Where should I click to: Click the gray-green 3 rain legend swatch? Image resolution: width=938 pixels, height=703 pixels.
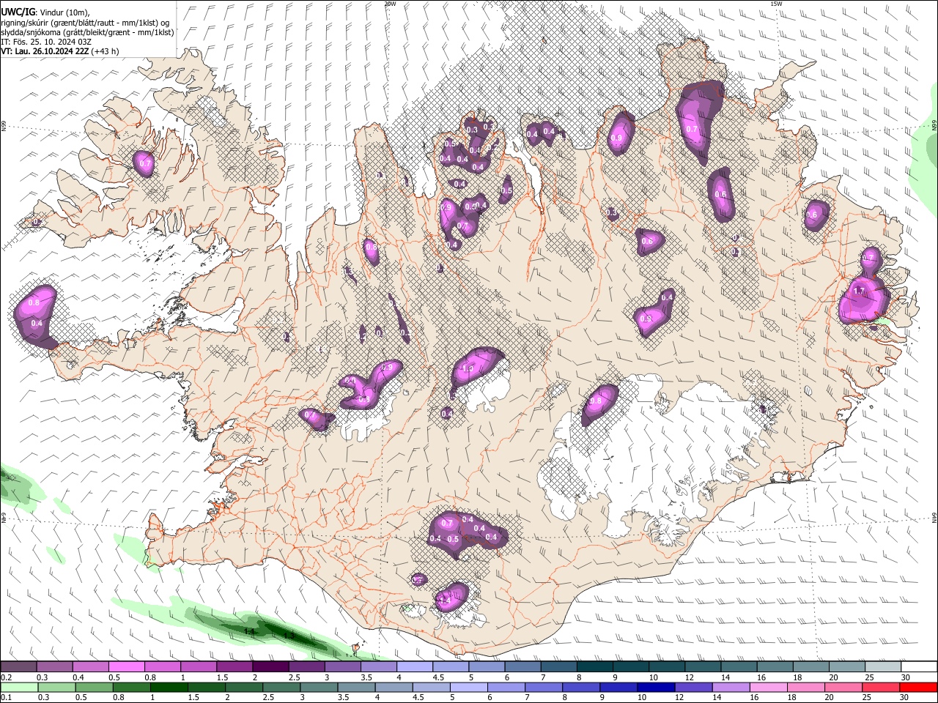(318, 687)
